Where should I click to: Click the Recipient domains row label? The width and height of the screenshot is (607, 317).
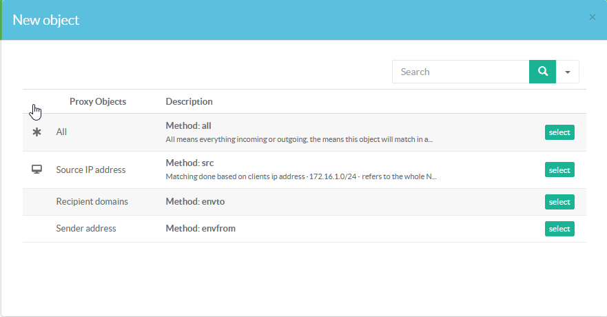tap(92, 202)
